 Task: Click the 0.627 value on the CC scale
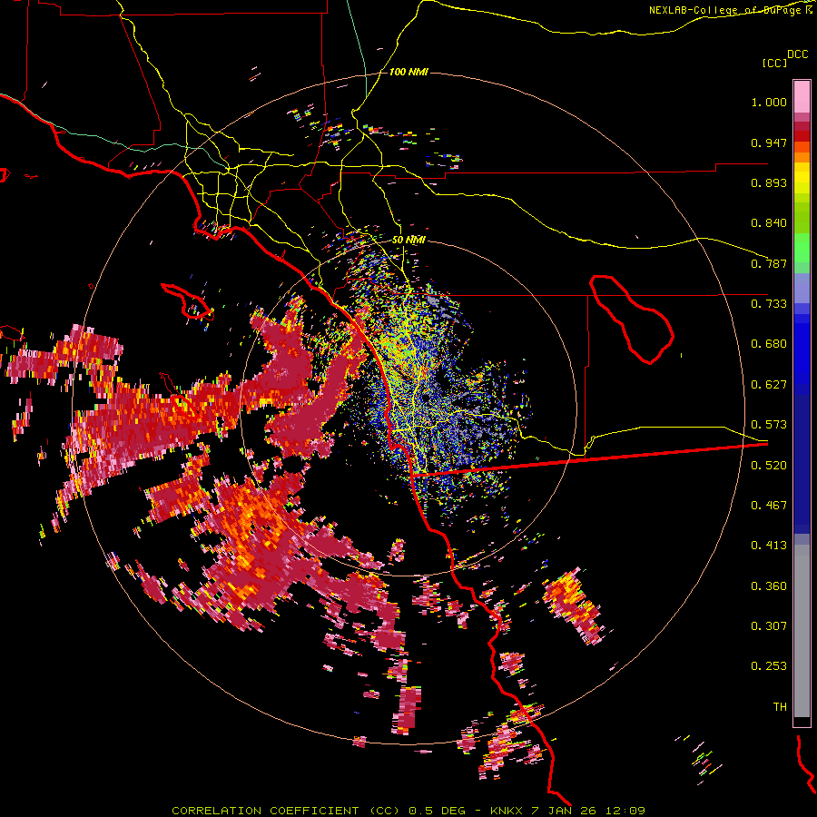pyautogui.click(x=769, y=385)
